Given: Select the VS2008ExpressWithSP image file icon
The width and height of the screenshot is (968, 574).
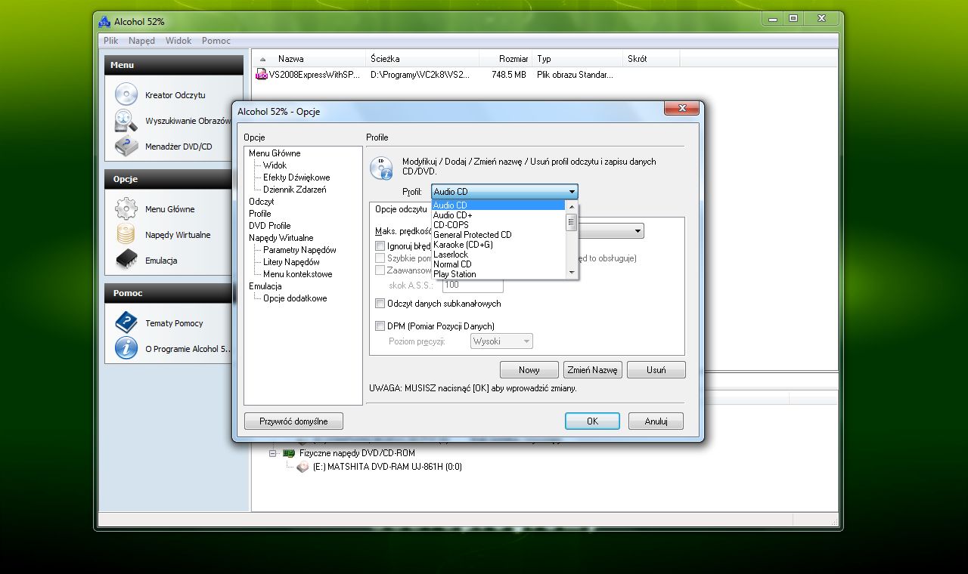Looking at the screenshot, I should (x=262, y=75).
